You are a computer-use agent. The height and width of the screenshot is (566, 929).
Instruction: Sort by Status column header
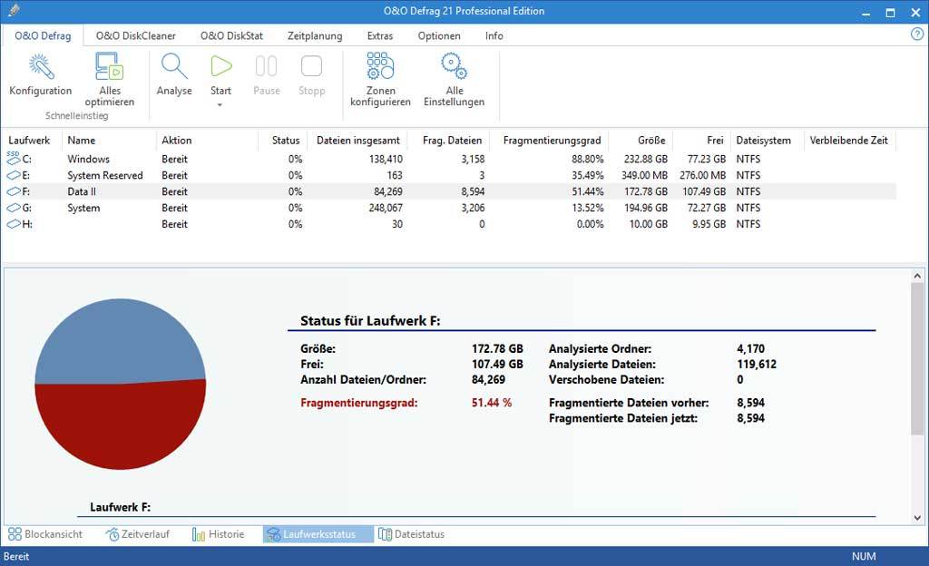coord(286,141)
